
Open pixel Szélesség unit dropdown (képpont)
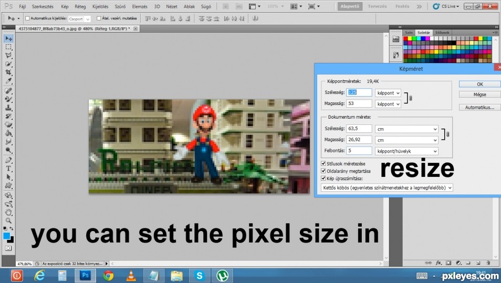coord(388,93)
